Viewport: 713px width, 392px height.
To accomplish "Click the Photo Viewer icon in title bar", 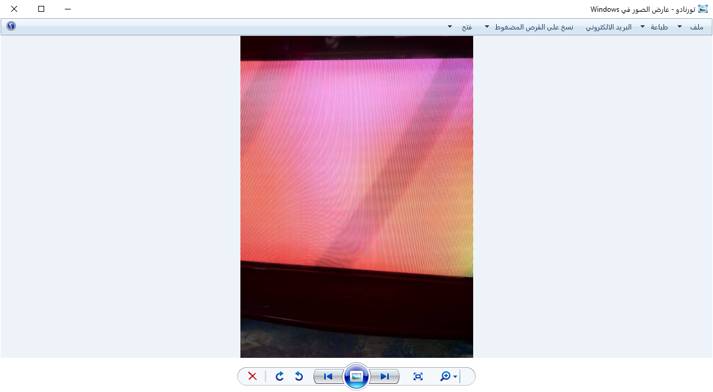I will coord(703,9).
